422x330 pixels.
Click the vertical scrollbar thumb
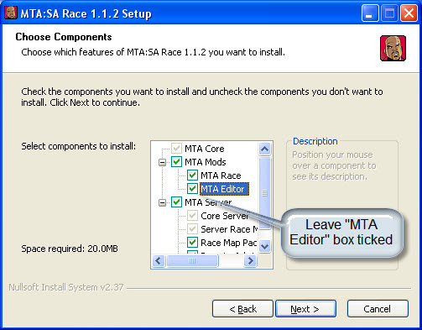264,193
